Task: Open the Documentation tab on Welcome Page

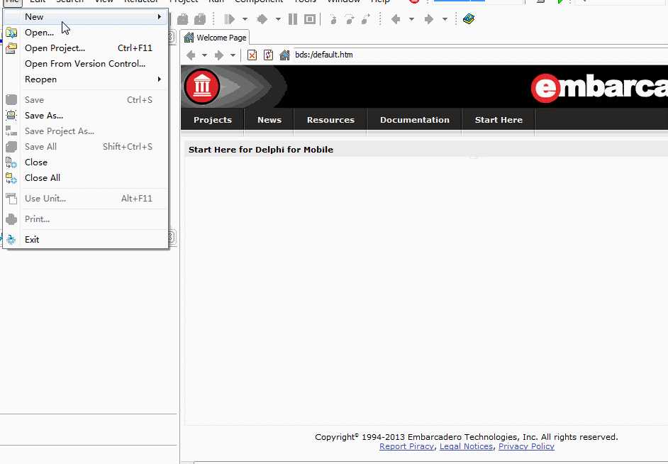Action: point(415,120)
